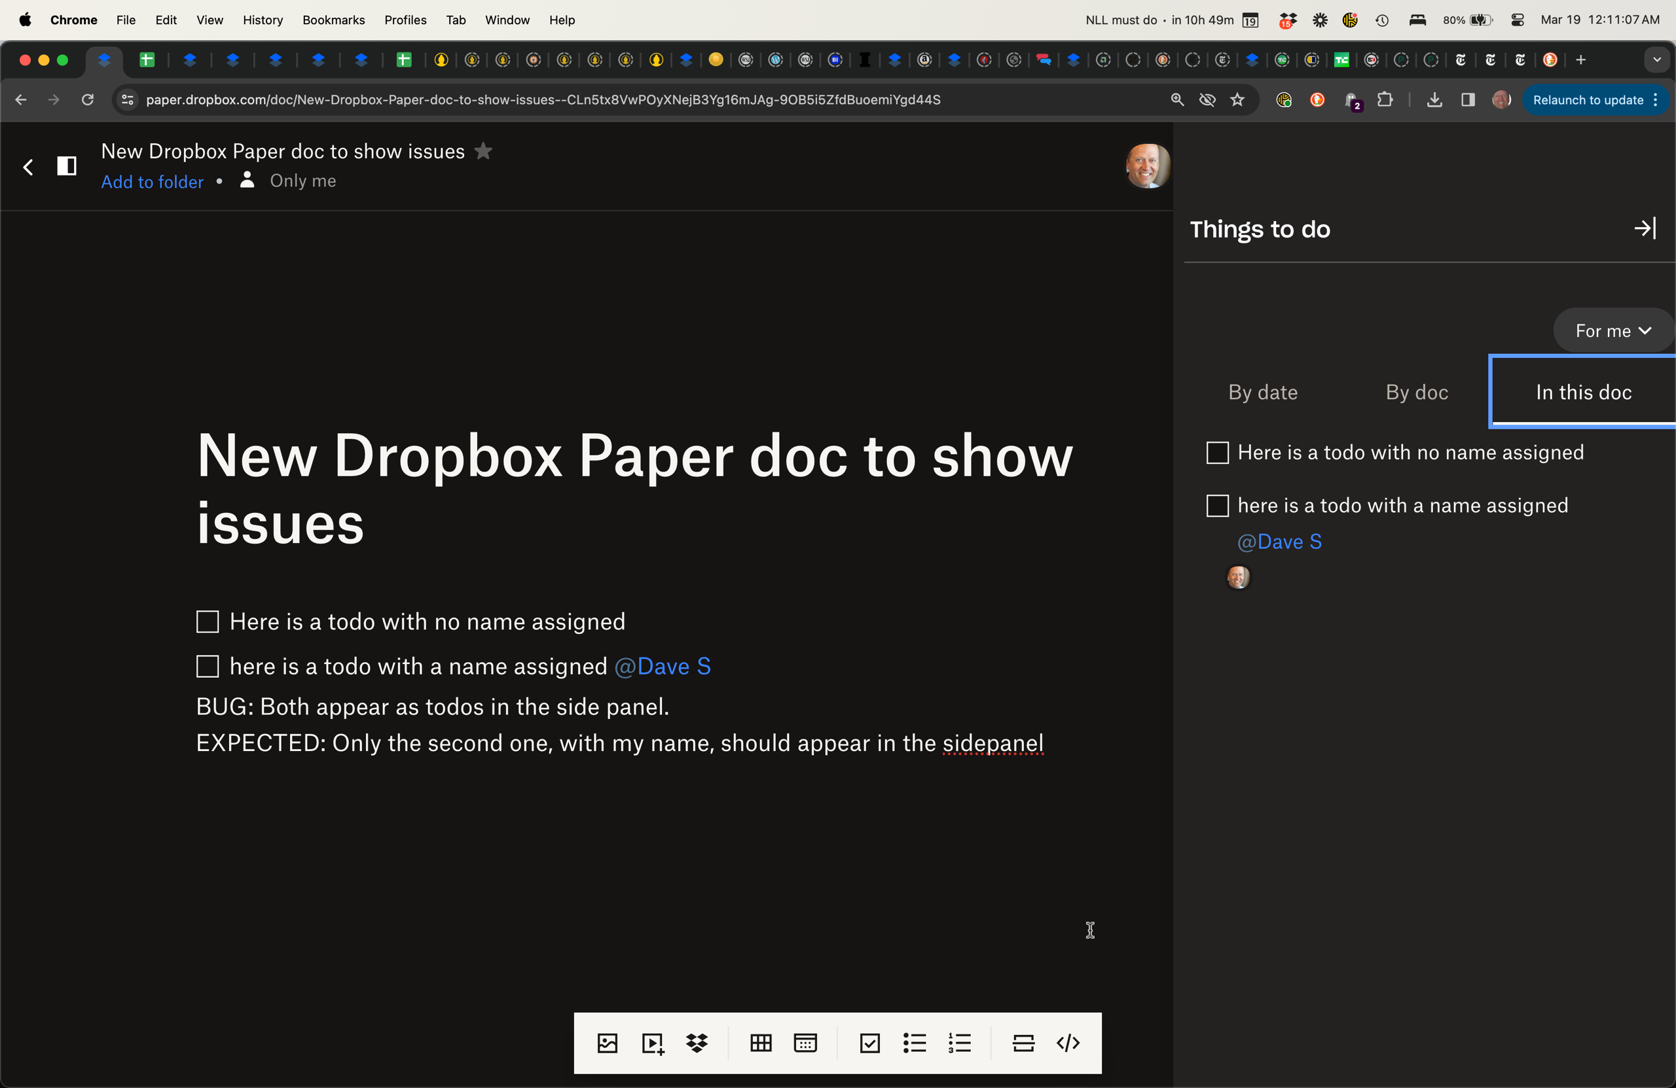Collapse the Things to do side panel
Viewport: 1676px width, 1088px height.
click(1645, 228)
